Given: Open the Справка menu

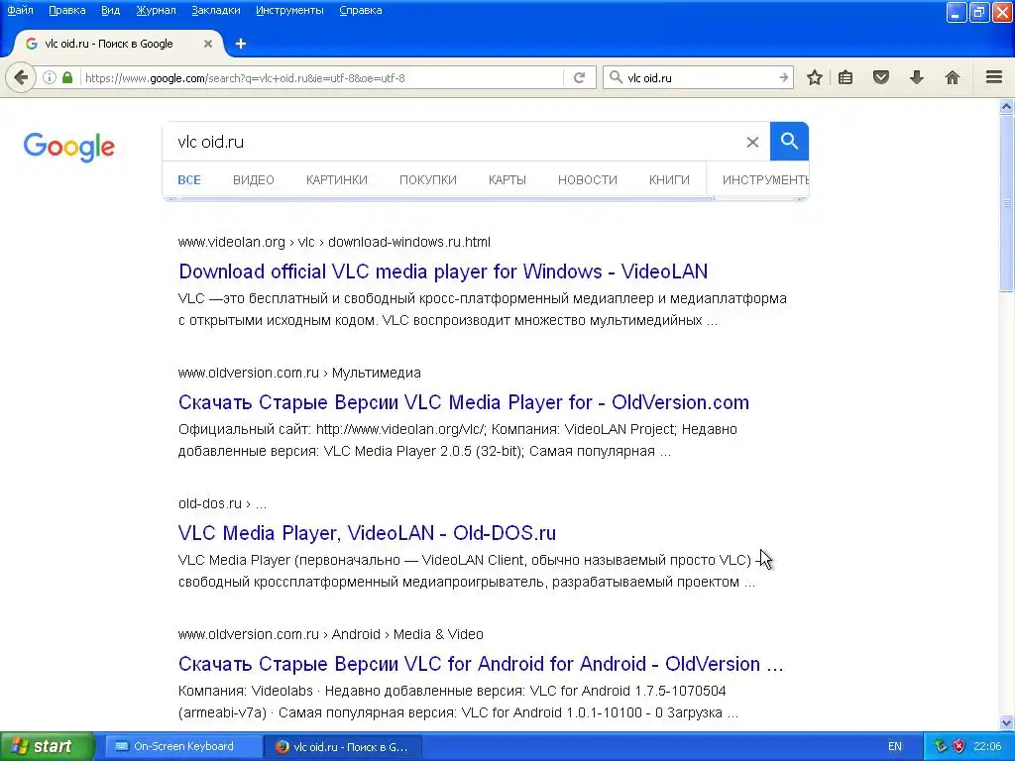Looking at the screenshot, I should pos(361,10).
